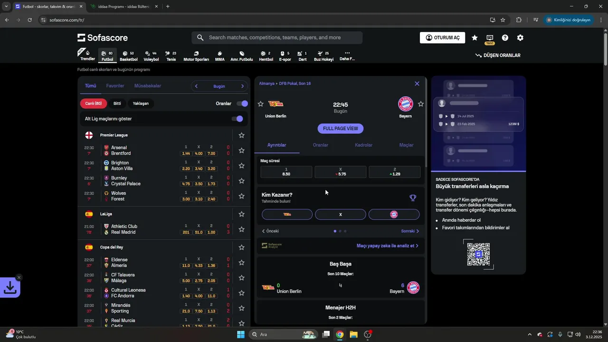Toggle Alt Lig maçlarını göster switch

237,119
